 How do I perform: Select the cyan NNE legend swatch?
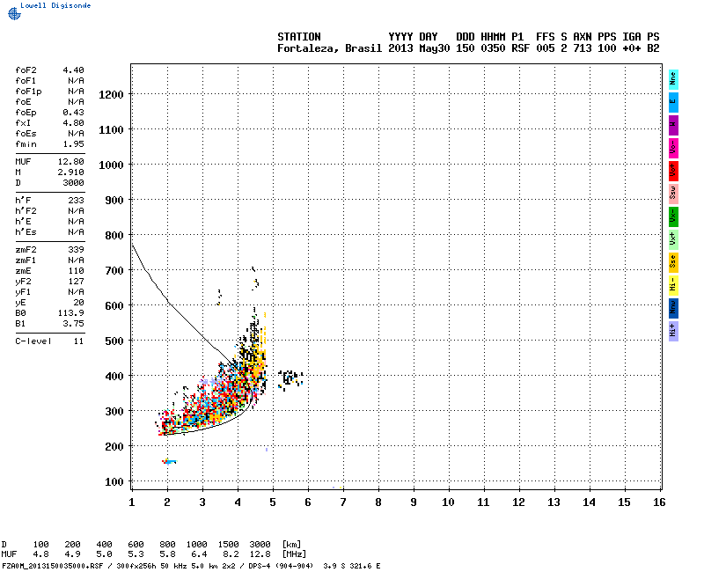click(x=673, y=79)
